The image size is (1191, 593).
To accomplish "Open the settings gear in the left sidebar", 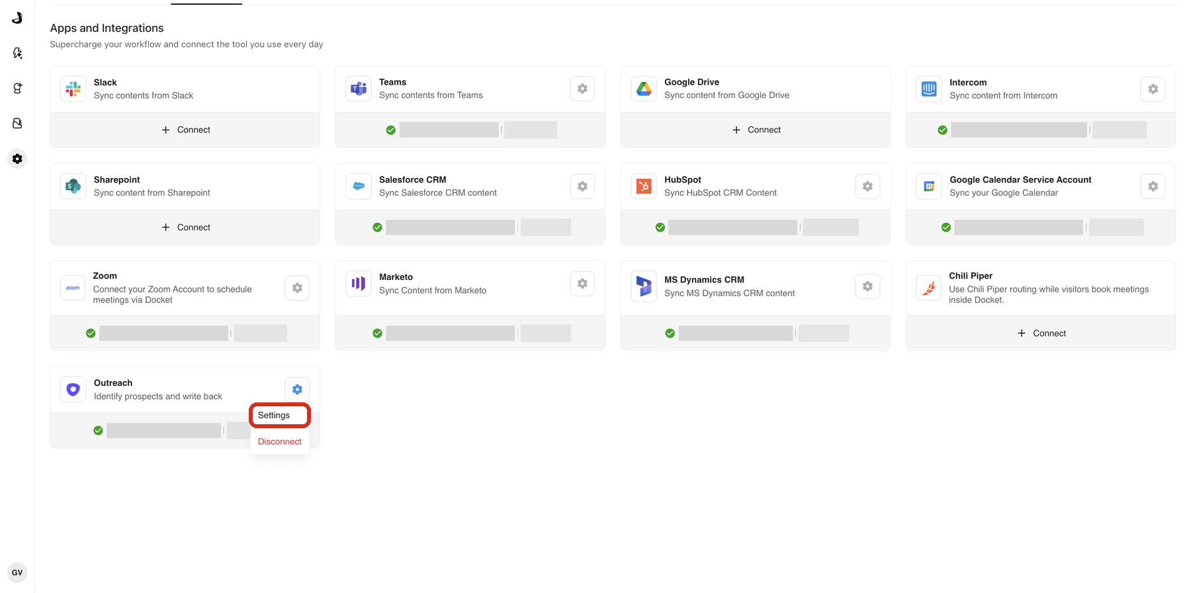I will point(17,159).
